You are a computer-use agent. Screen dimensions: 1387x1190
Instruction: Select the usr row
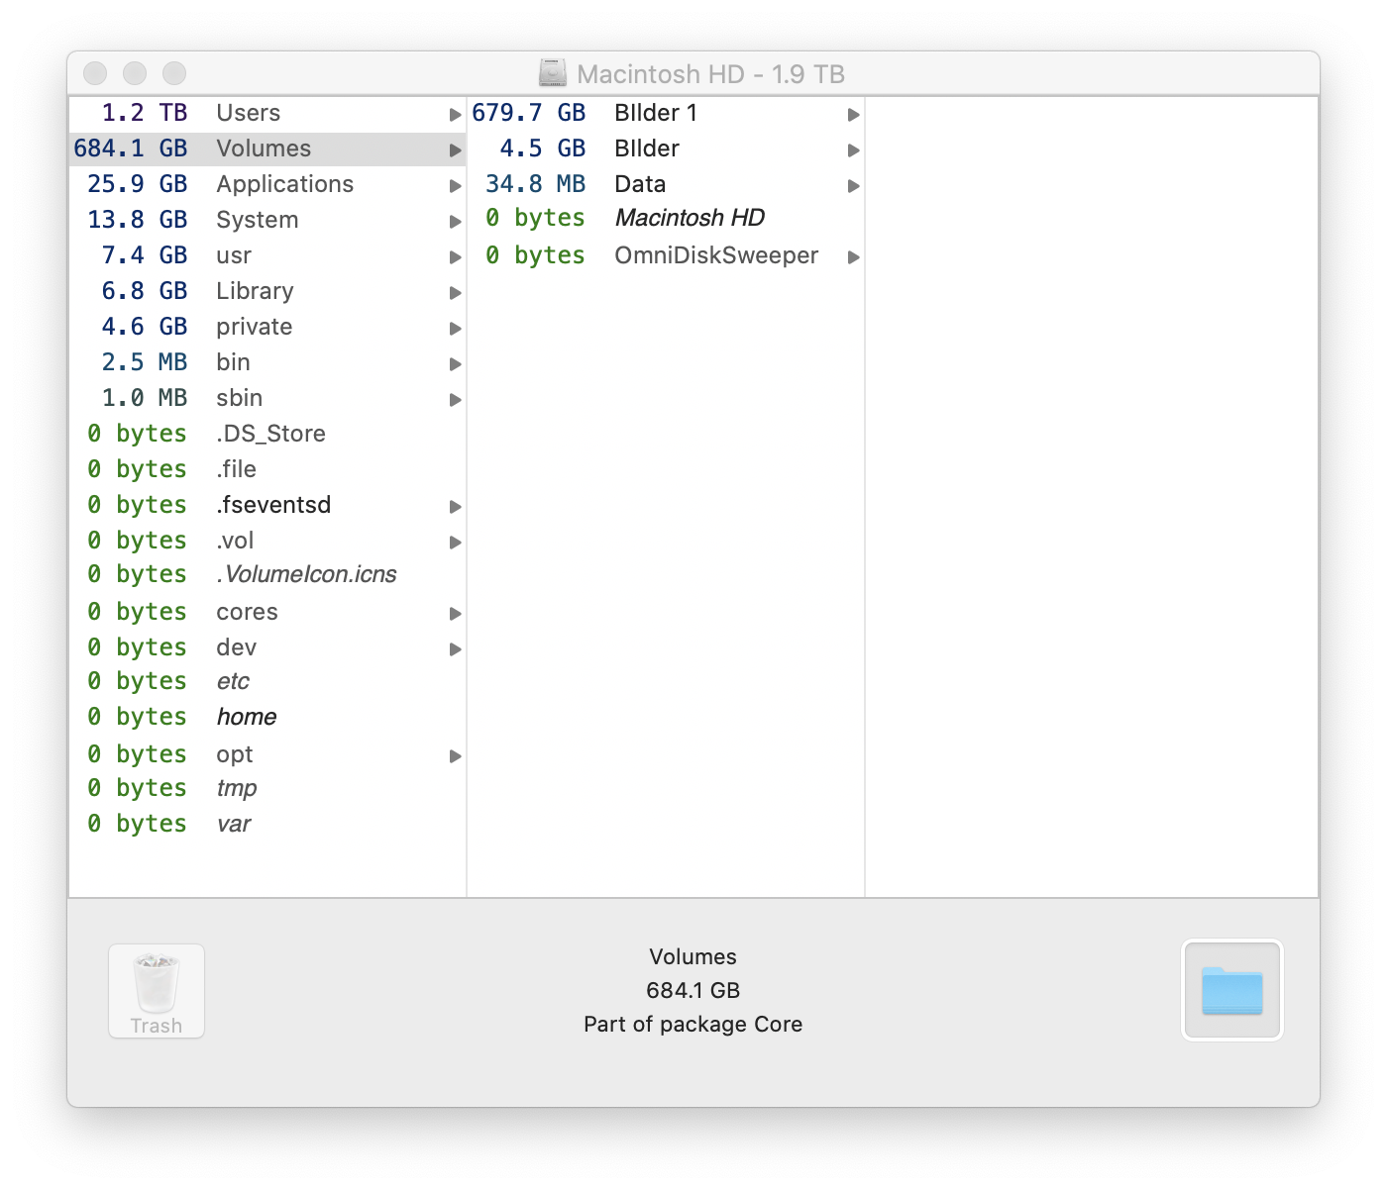(x=267, y=255)
